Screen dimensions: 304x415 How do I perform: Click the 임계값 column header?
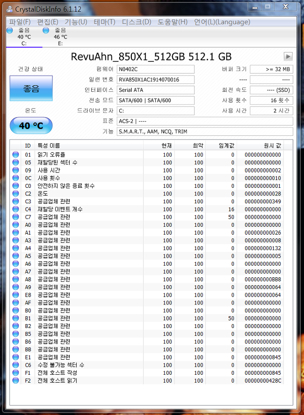[222, 146]
